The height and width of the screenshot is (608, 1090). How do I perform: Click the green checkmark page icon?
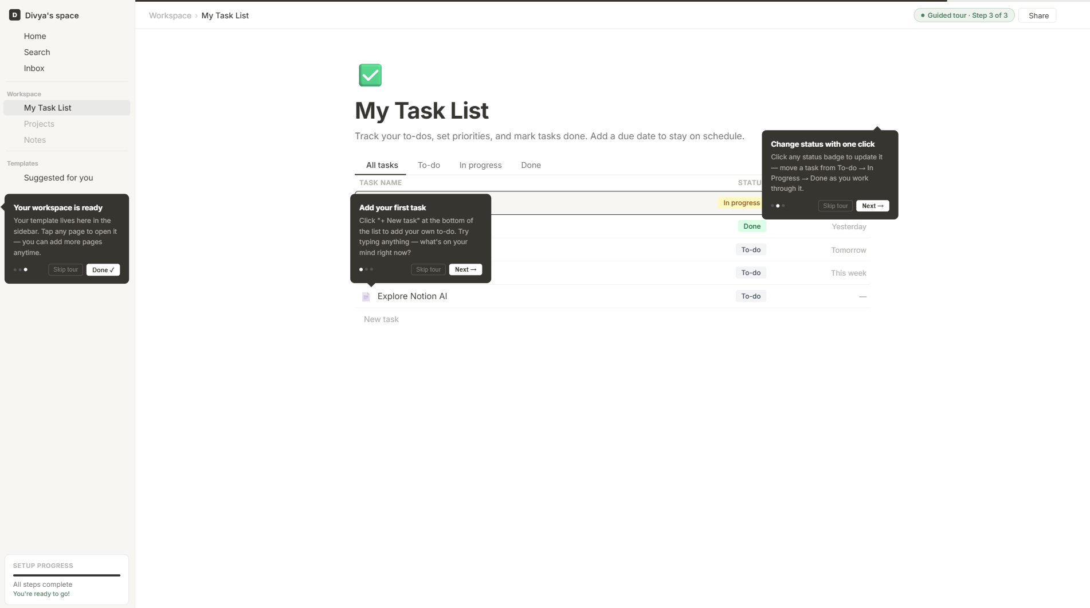[370, 75]
